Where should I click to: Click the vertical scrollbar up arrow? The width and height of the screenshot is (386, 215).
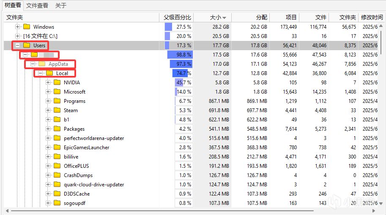(381, 26)
